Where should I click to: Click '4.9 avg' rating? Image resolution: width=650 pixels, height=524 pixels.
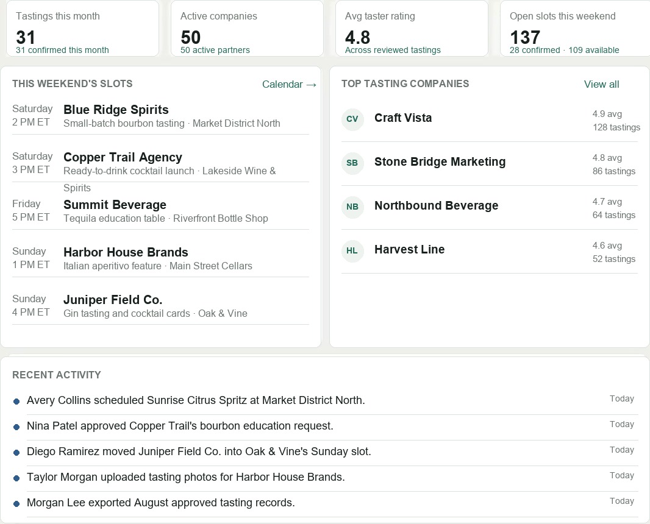coord(607,114)
